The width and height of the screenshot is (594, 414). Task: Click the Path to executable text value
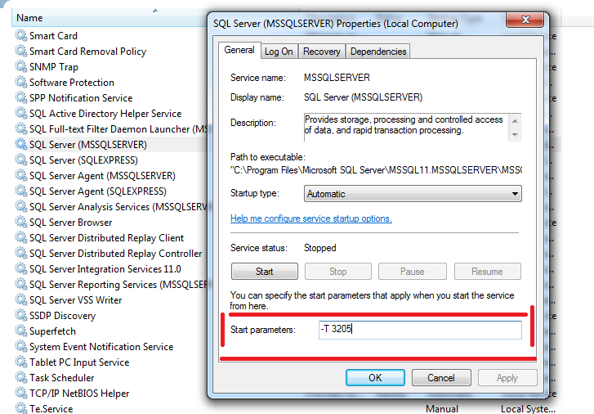coord(376,170)
